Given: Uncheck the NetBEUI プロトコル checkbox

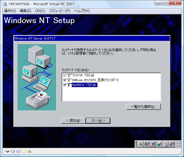Looking at the screenshot, I should 65,85.
